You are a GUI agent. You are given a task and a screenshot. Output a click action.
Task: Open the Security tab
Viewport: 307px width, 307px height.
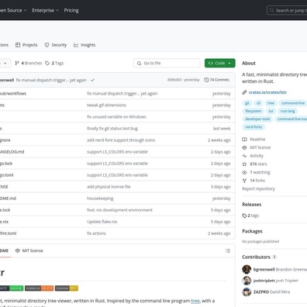[x=56, y=45]
